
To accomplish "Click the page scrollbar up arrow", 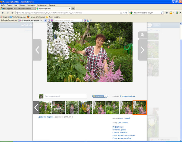I will pyautogui.click(x=181, y=24).
